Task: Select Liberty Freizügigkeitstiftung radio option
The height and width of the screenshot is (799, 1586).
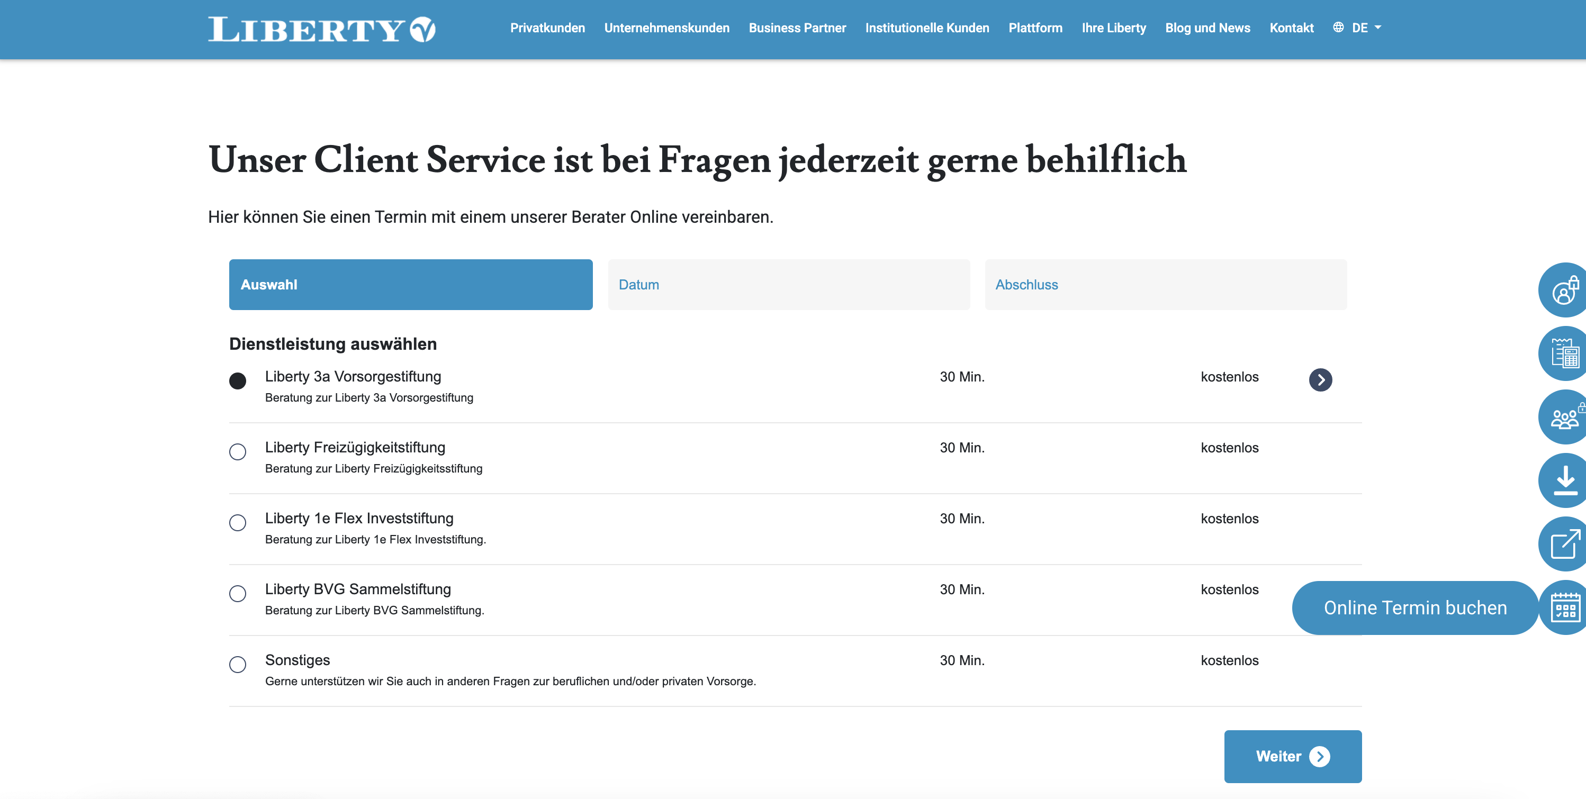Action: click(238, 452)
